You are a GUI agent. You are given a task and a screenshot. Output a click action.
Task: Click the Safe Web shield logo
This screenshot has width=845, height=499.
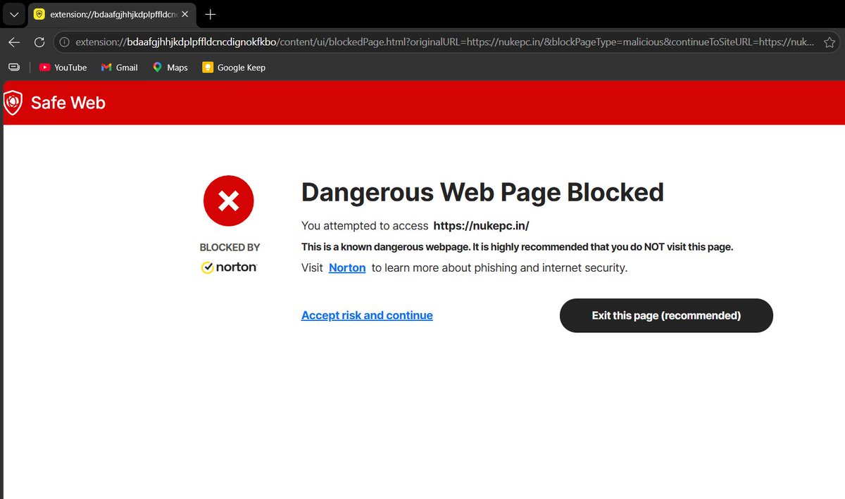tap(13, 103)
